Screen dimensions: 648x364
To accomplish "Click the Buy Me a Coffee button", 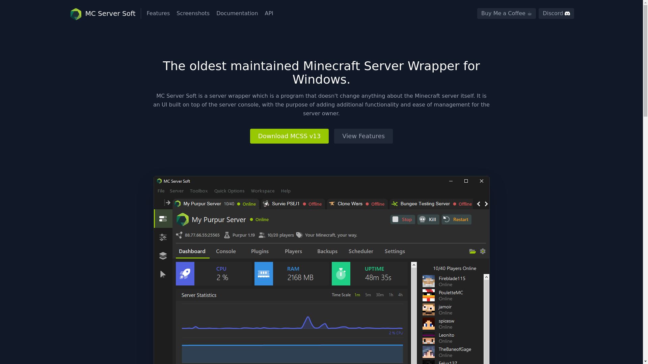I will (506, 13).
